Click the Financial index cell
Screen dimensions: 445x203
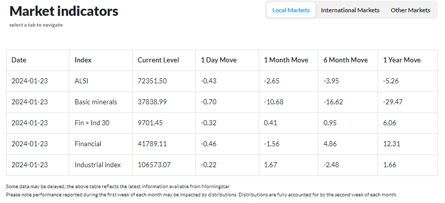88,144
